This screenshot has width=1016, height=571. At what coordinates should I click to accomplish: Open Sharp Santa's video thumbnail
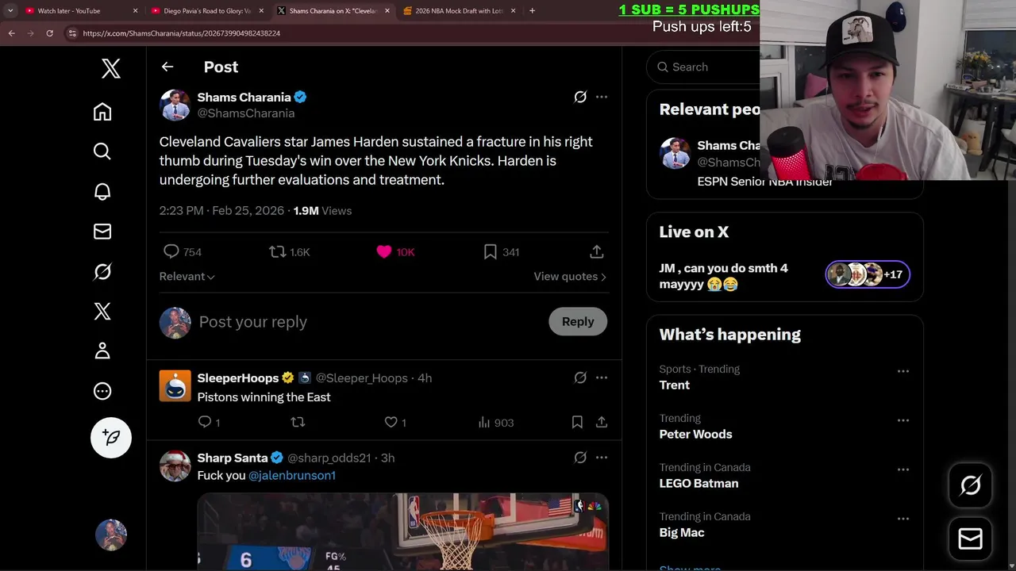(x=402, y=531)
